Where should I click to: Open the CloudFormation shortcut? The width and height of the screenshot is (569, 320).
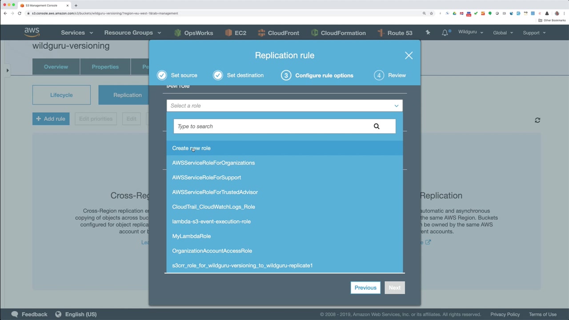(x=339, y=33)
